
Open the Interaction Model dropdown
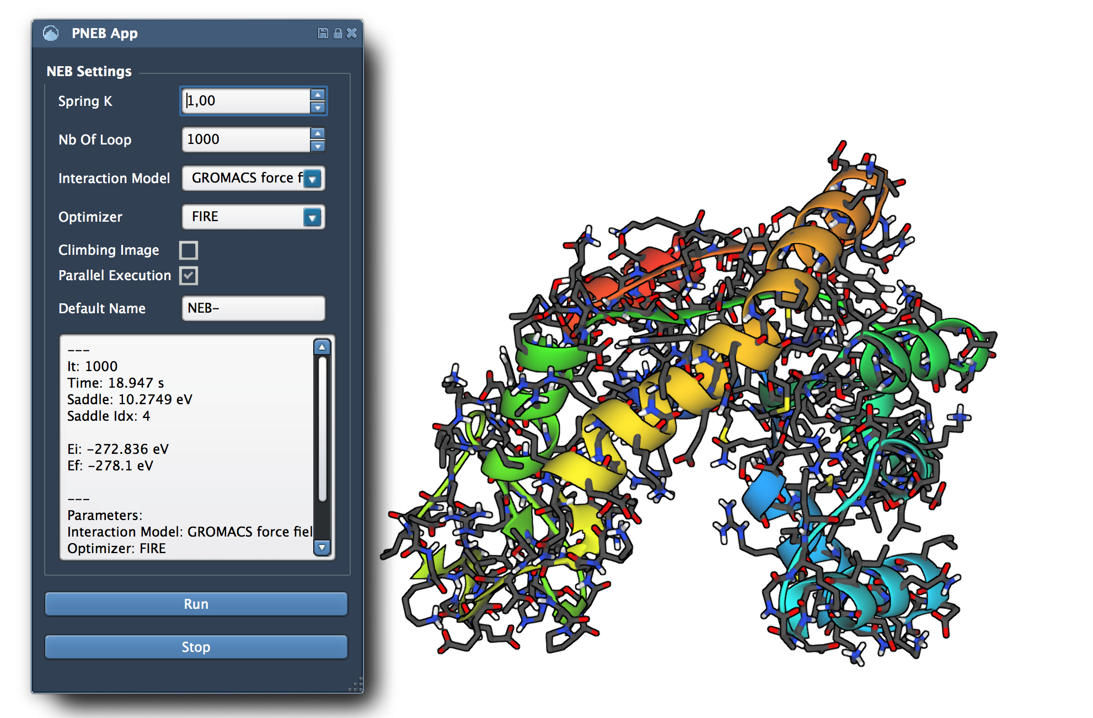(x=312, y=179)
